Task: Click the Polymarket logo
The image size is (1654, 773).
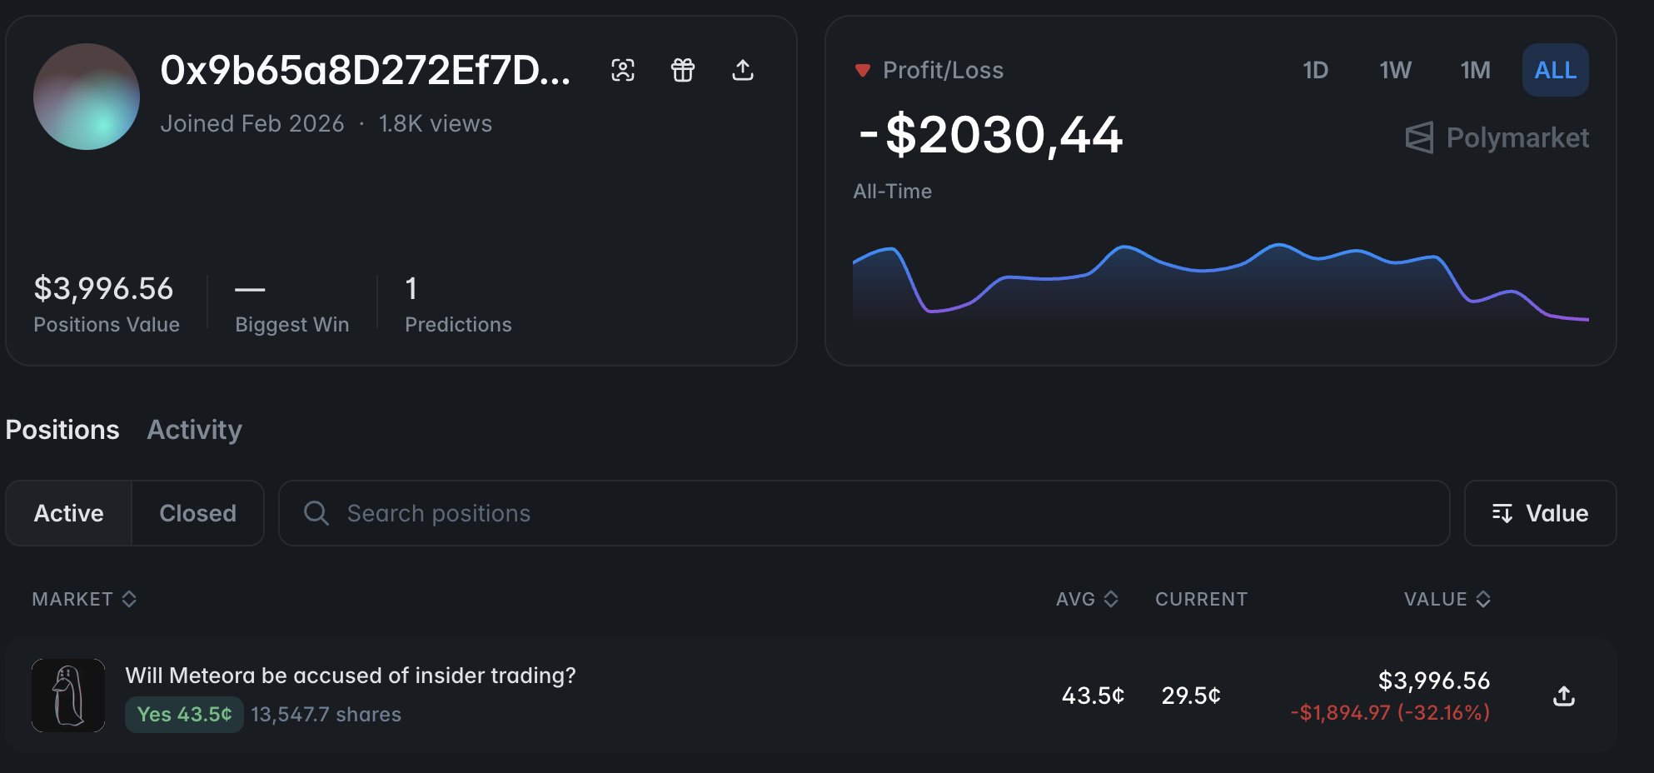Action: click(x=1497, y=138)
